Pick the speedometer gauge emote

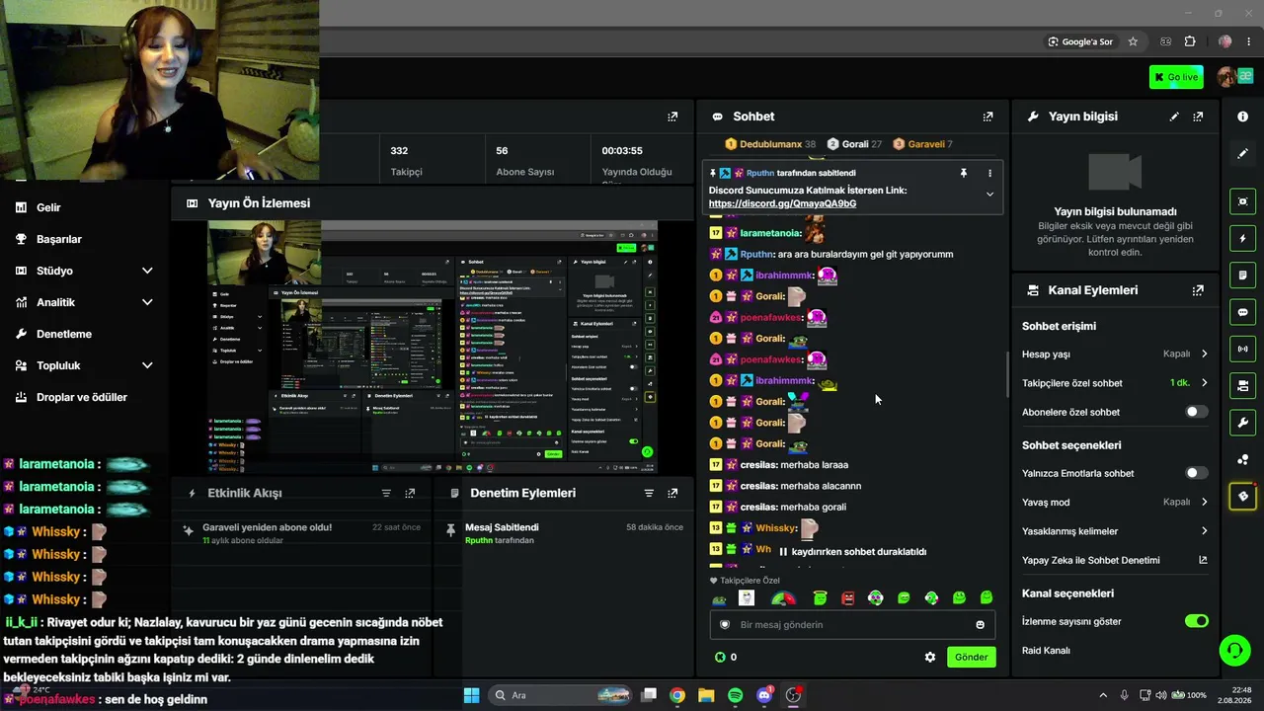click(783, 597)
